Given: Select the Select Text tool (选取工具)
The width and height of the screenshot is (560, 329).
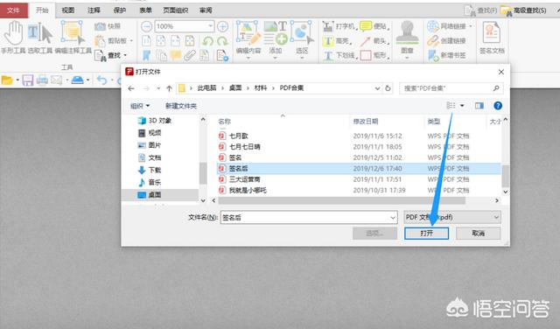Looking at the screenshot, I should pos(40,38).
